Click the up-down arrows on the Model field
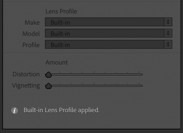 pos(168,33)
